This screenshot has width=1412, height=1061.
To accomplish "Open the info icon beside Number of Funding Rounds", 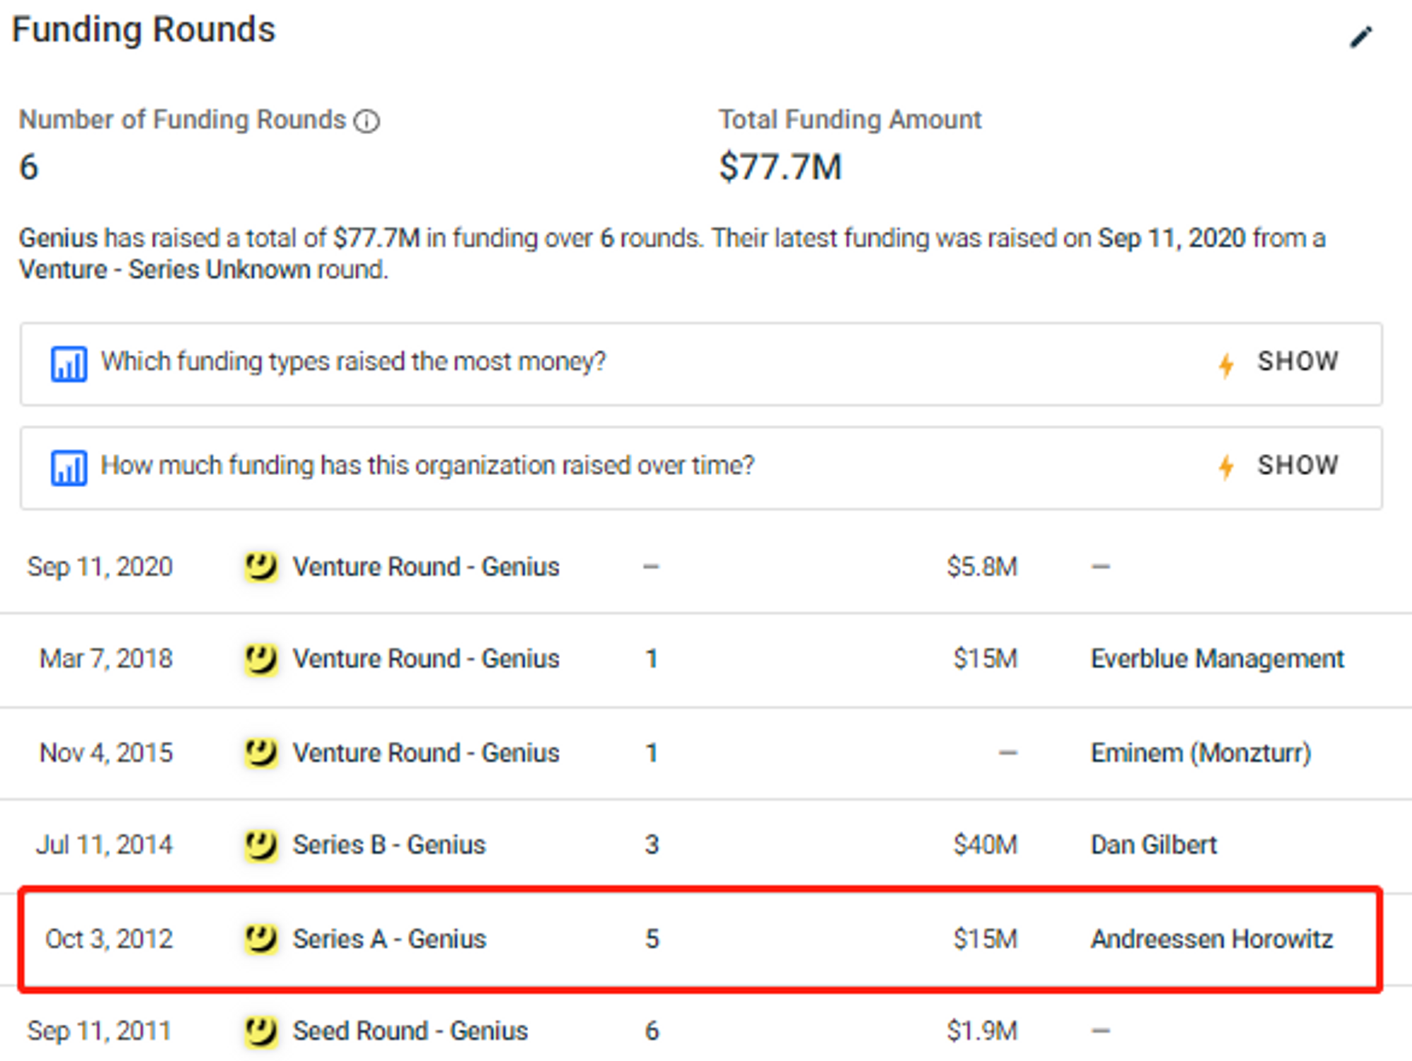I will [366, 121].
